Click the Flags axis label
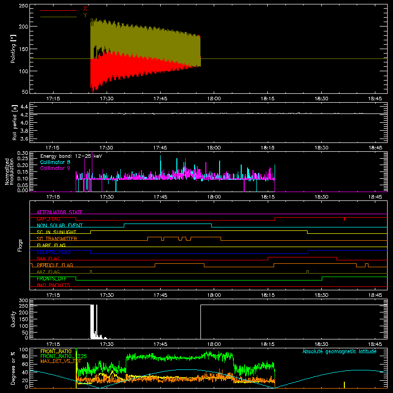393x393 pixels. click(20, 245)
